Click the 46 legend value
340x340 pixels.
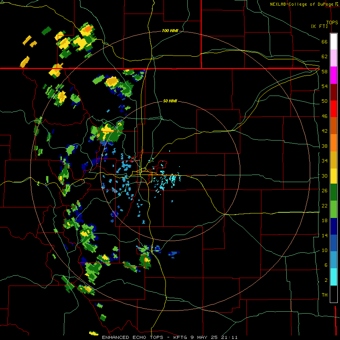(325, 116)
